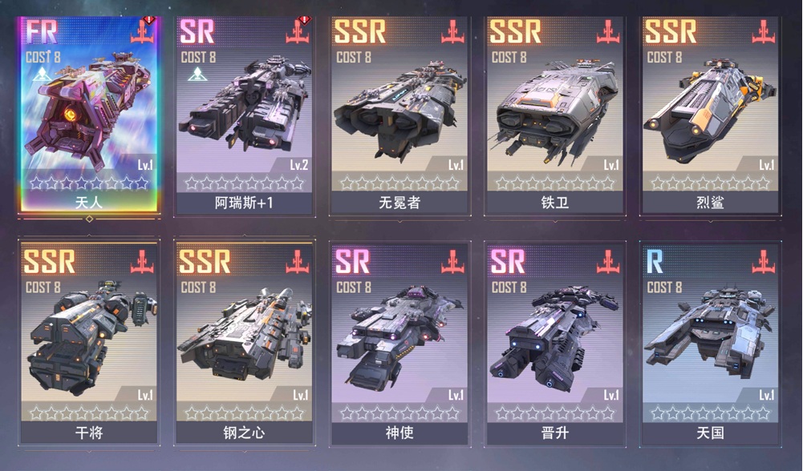Click the red ship icon on 天国 card
This screenshot has height=471, width=803.
pos(763,262)
